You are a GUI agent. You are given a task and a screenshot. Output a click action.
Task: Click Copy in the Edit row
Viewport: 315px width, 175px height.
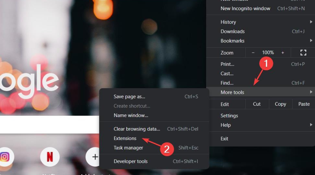point(280,104)
